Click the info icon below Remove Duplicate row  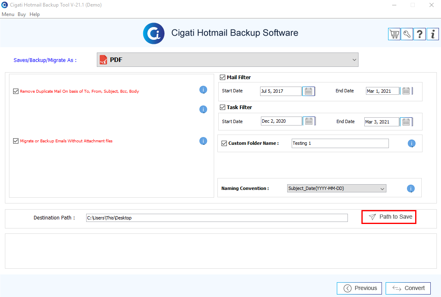(x=203, y=110)
